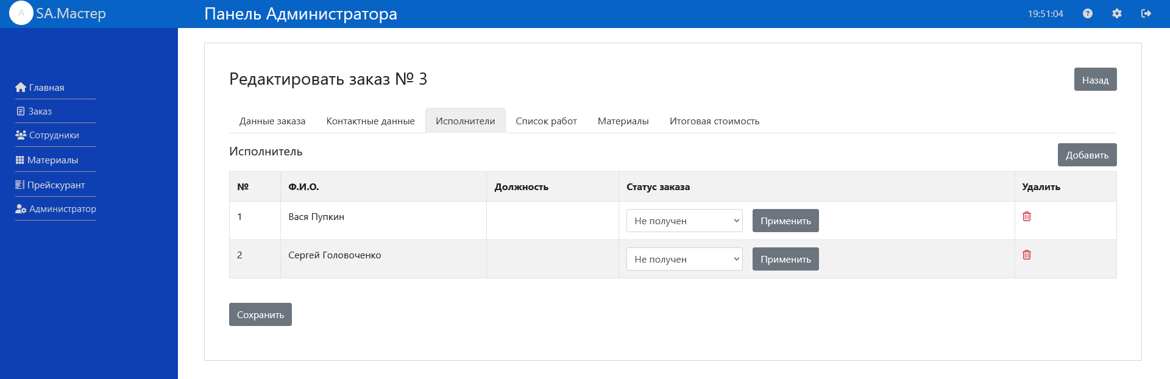The height and width of the screenshot is (379, 1170).
Task: Click the clock showing 19:51:04
Action: tap(1046, 13)
